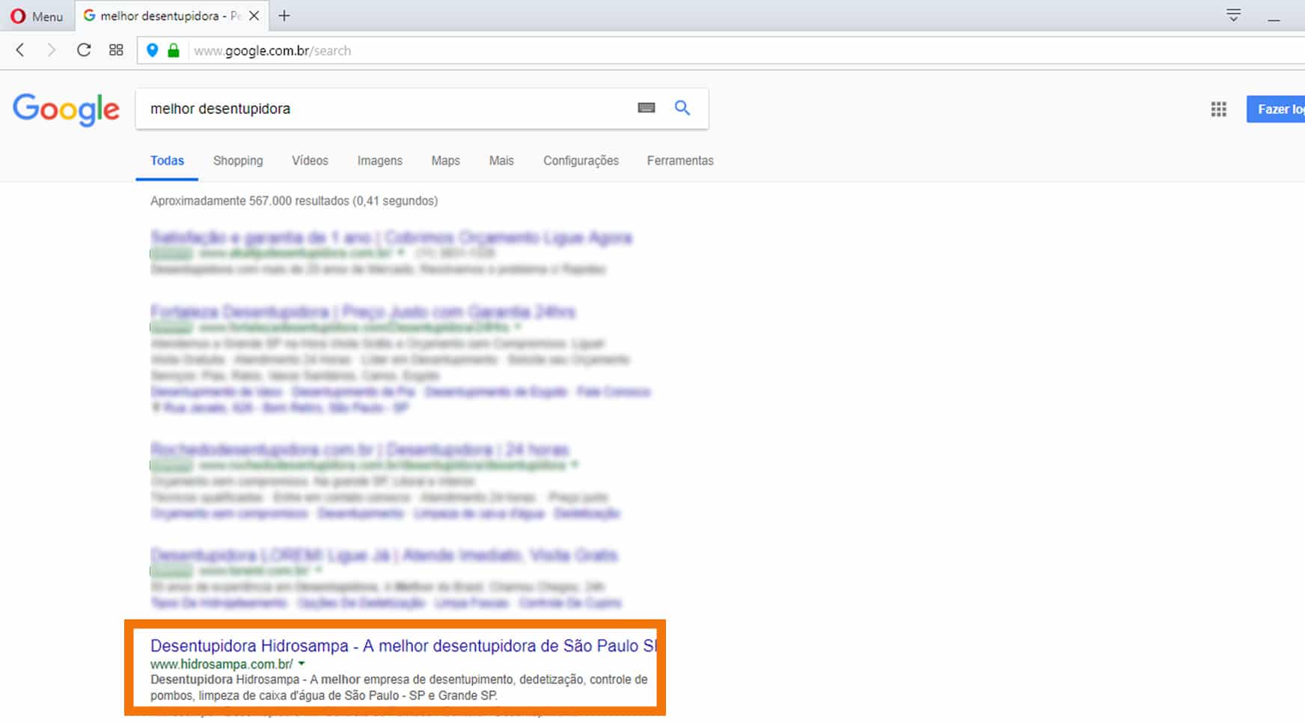Open the Google apps grid
The image size is (1305, 724).
pyautogui.click(x=1219, y=109)
